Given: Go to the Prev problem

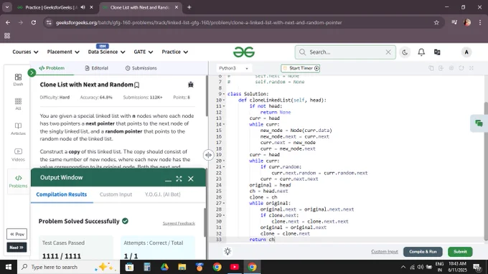Looking at the screenshot, I should pyautogui.click(x=17, y=234).
